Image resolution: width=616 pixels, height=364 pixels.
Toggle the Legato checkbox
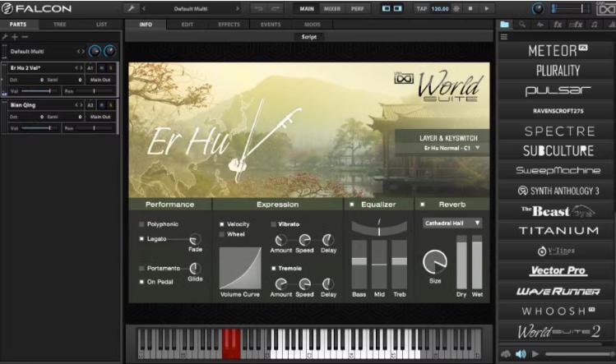click(141, 239)
